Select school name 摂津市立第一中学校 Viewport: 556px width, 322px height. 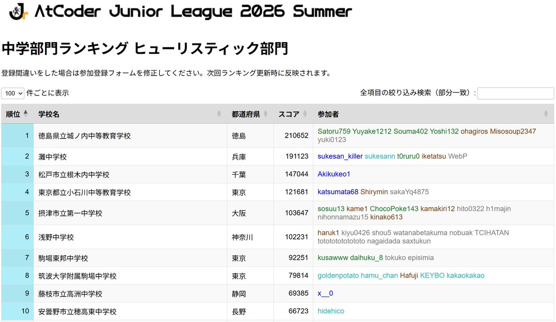70,213
